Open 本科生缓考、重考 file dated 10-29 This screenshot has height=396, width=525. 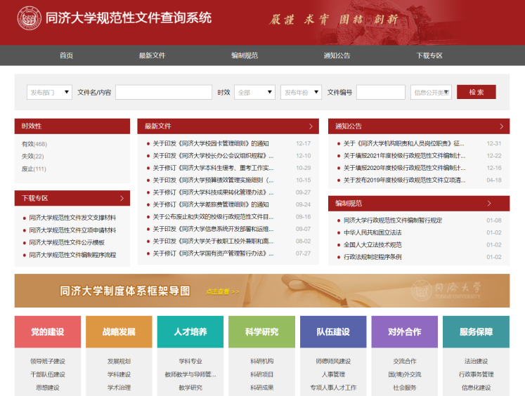[x=213, y=168]
